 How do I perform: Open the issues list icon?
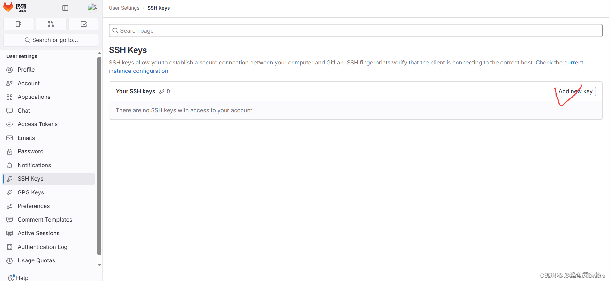[x=18, y=24]
